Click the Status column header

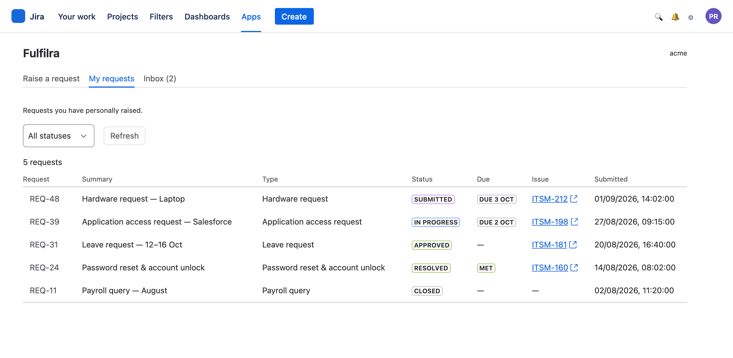(422, 179)
